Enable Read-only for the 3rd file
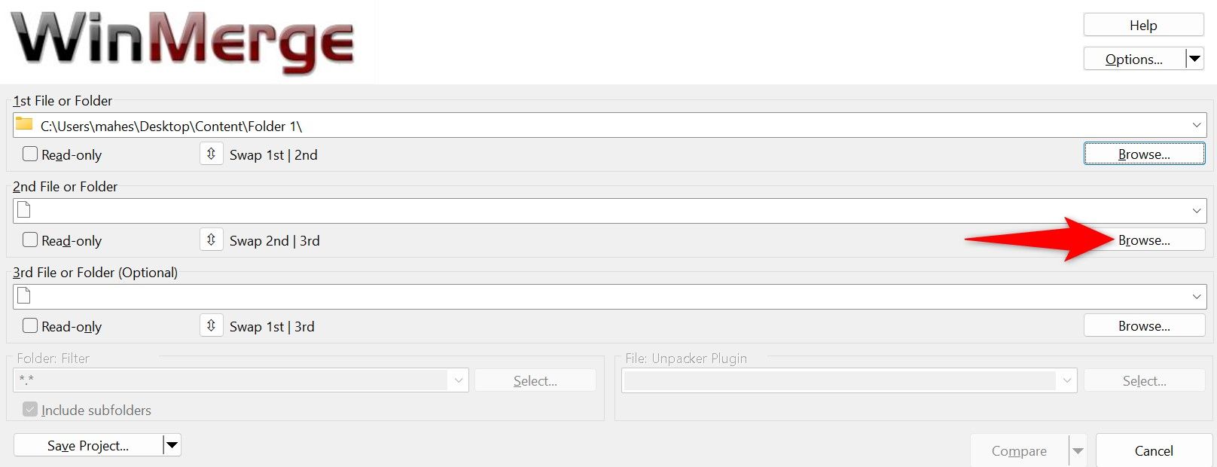The image size is (1217, 467). 30,326
